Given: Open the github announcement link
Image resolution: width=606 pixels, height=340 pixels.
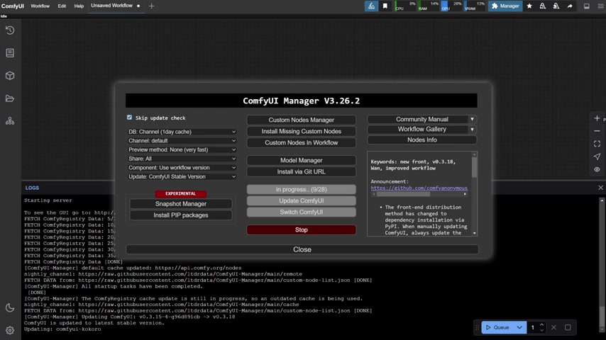Looking at the screenshot, I should [x=419, y=188].
